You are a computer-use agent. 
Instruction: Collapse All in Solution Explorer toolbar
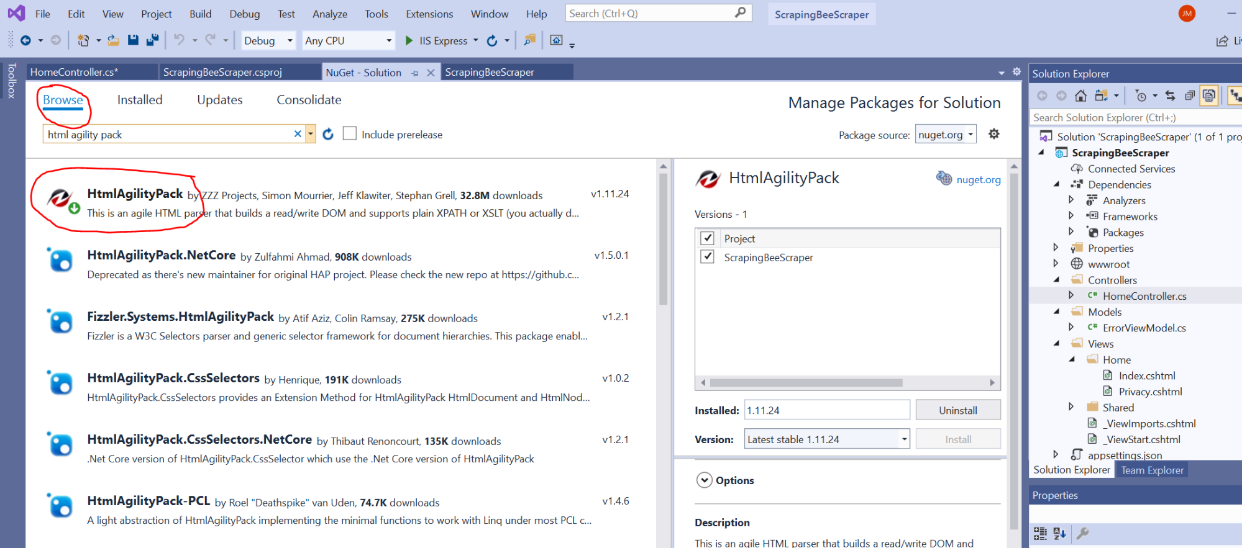[1190, 96]
